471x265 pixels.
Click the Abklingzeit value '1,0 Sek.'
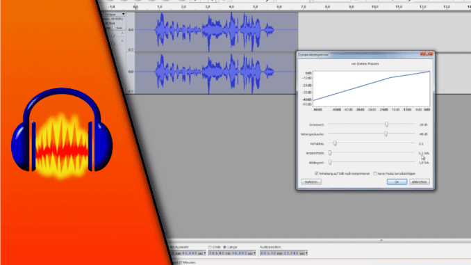pos(424,163)
